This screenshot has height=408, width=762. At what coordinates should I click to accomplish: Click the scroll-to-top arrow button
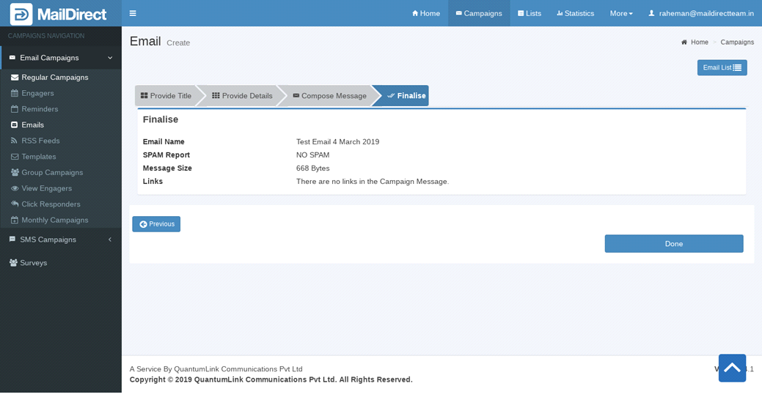731,368
